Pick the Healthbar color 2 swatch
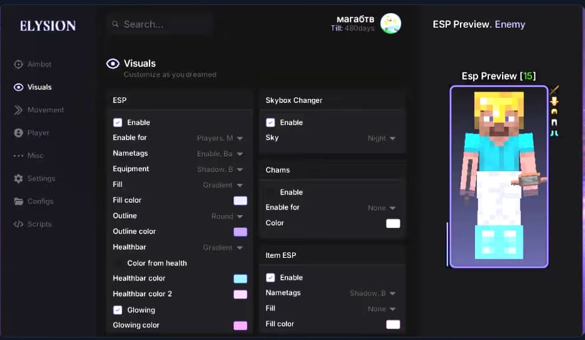 tap(240, 294)
